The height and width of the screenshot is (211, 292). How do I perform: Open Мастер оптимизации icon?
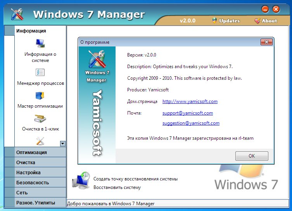pos(40,95)
